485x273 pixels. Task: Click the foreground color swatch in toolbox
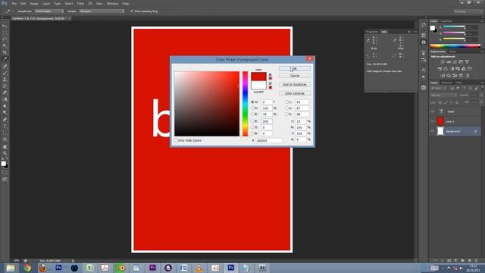pos(3,164)
